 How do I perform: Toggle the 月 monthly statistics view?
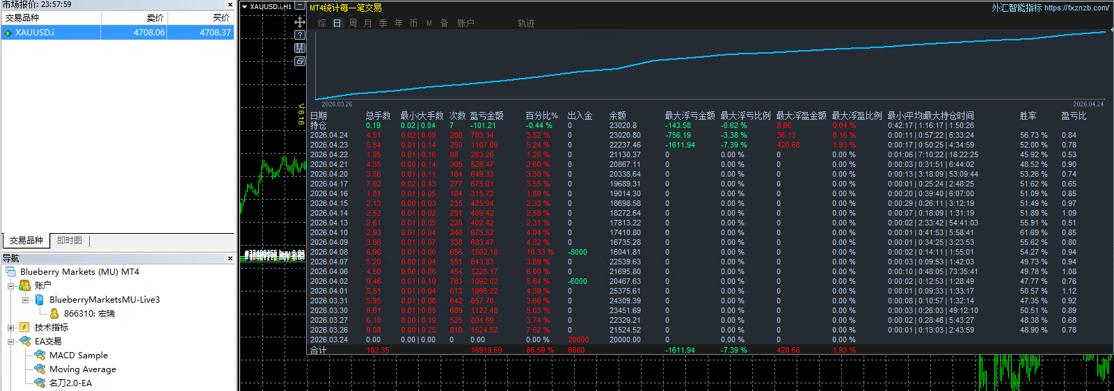click(368, 23)
